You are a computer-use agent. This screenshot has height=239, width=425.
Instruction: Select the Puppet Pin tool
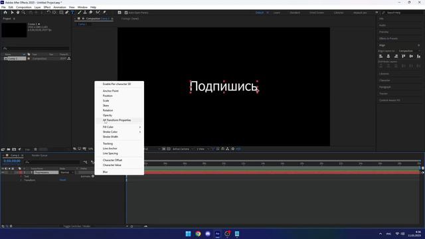104,13
